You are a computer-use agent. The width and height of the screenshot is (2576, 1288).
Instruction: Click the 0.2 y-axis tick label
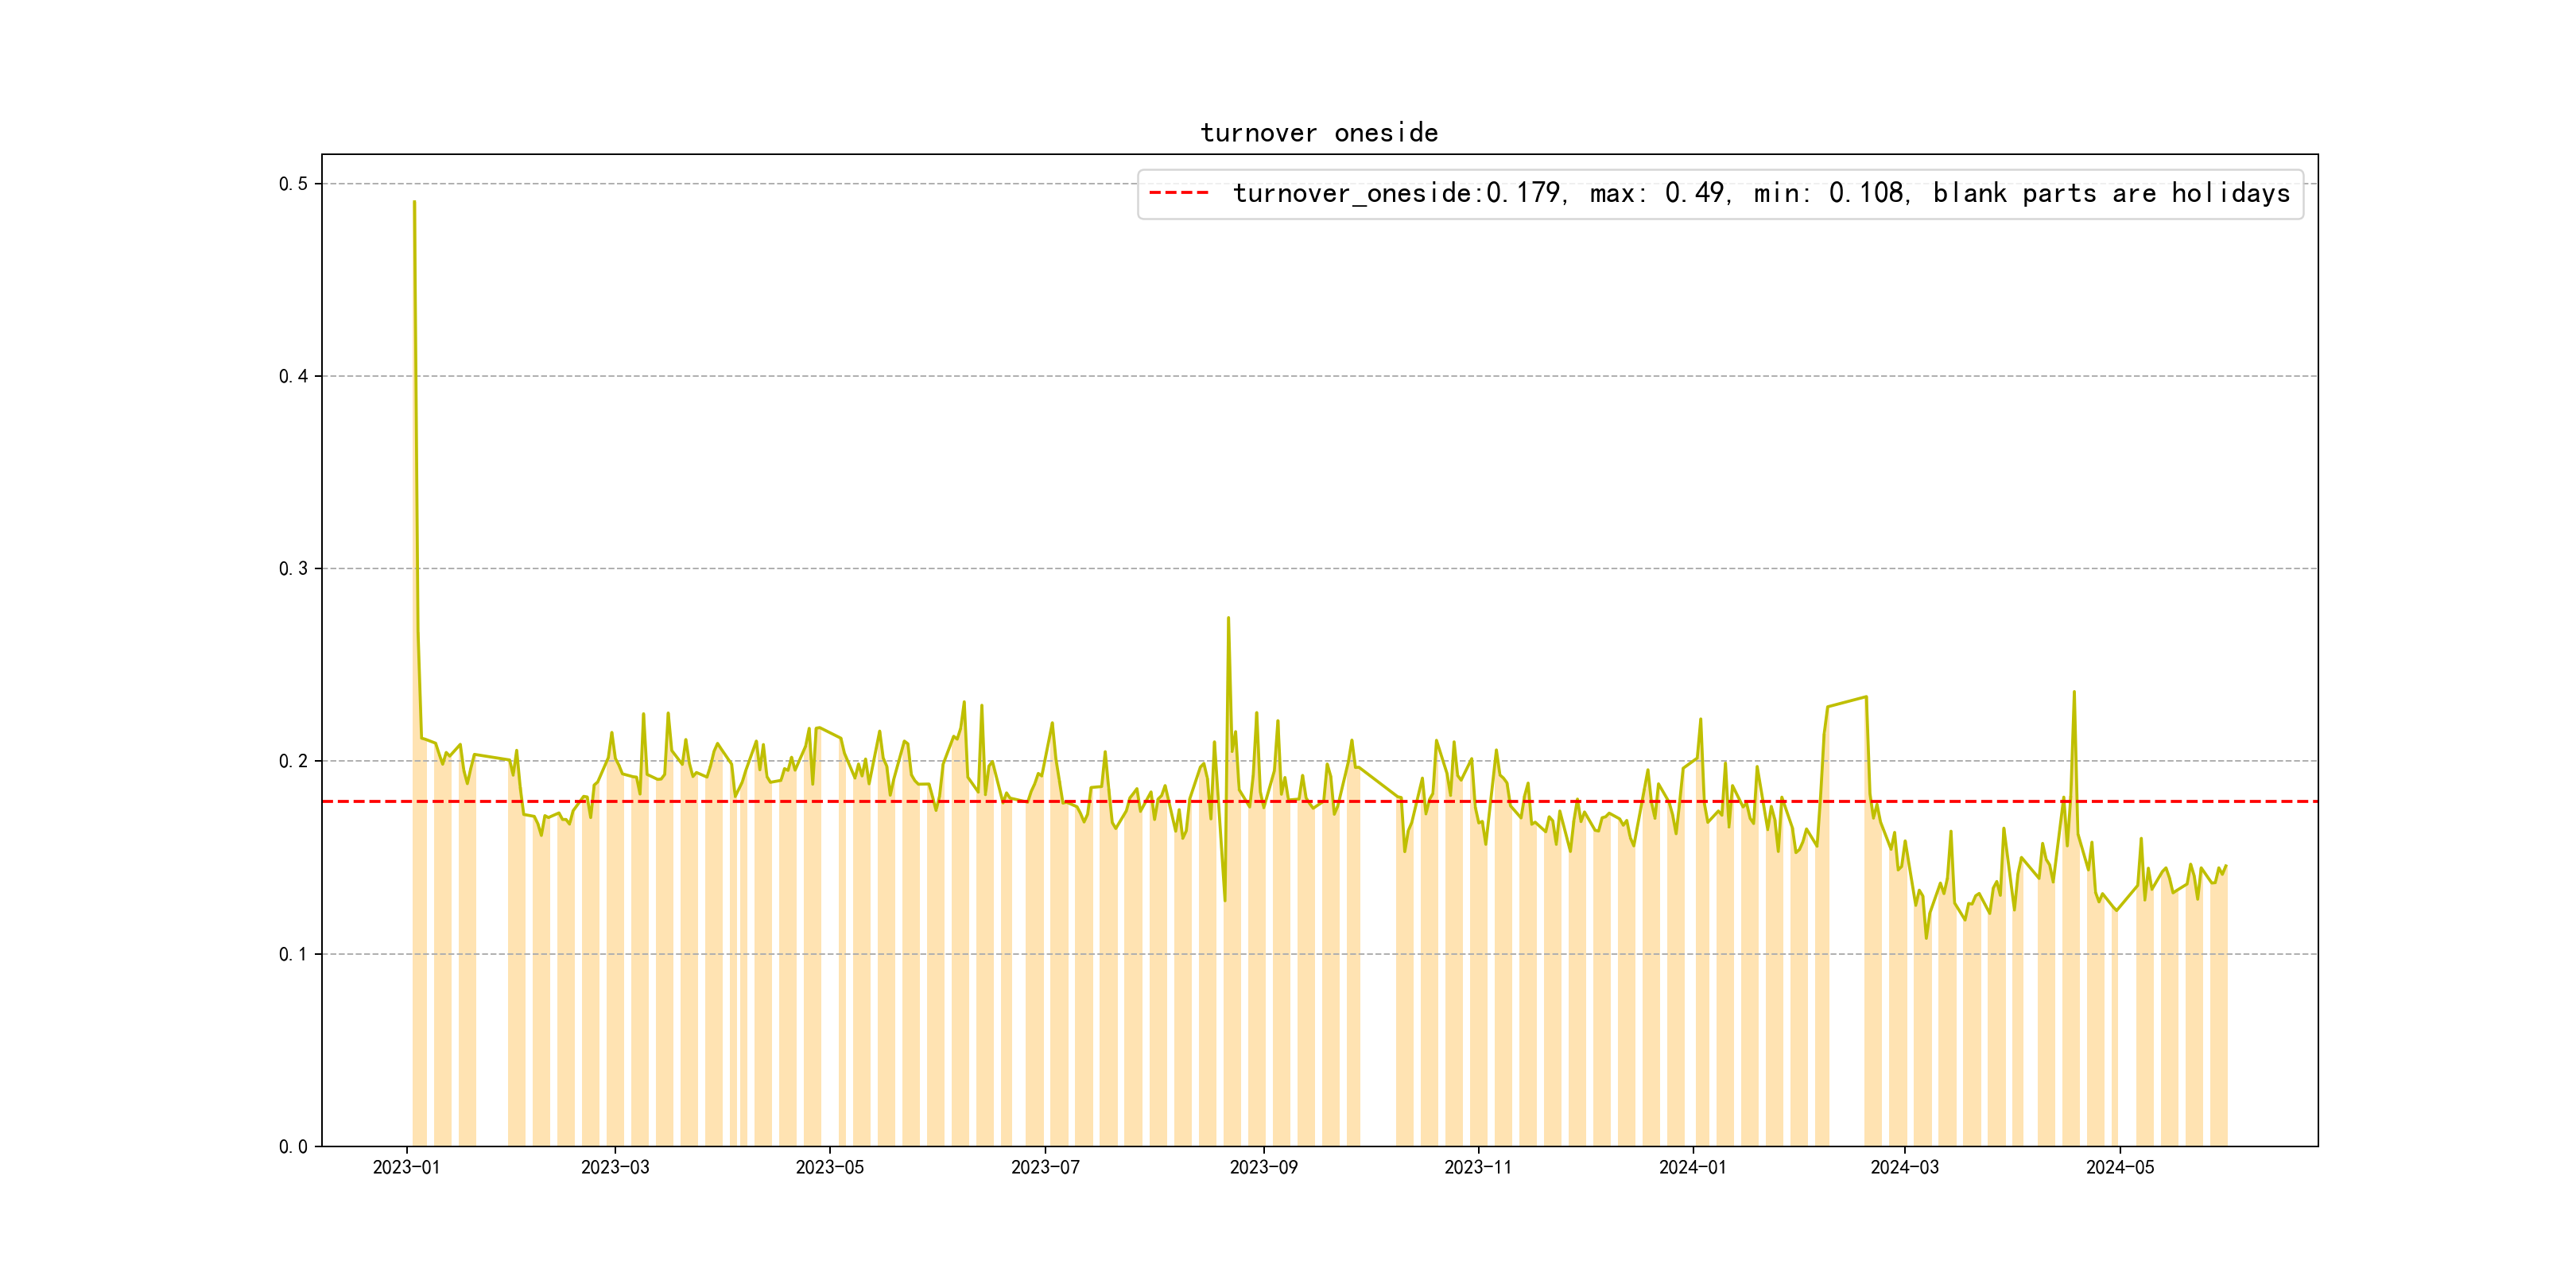click(x=293, y=761)
